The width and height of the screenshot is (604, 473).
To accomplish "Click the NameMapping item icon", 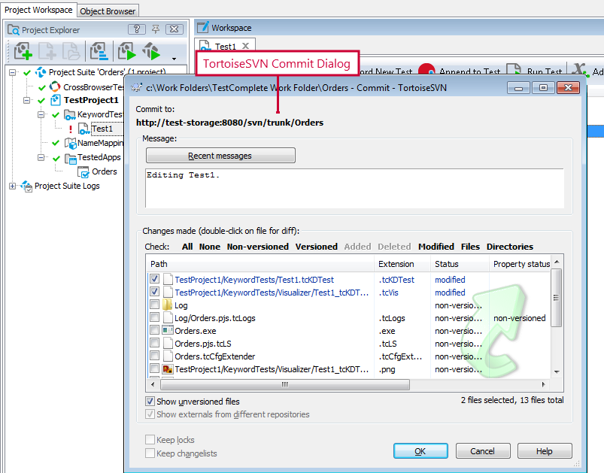I will click(x=70, y=143).
